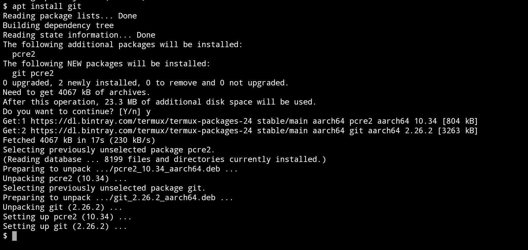Click the 'Selecting previously unselected package pcre2' line
Screen dimensions: 528x250
[109, 150]
